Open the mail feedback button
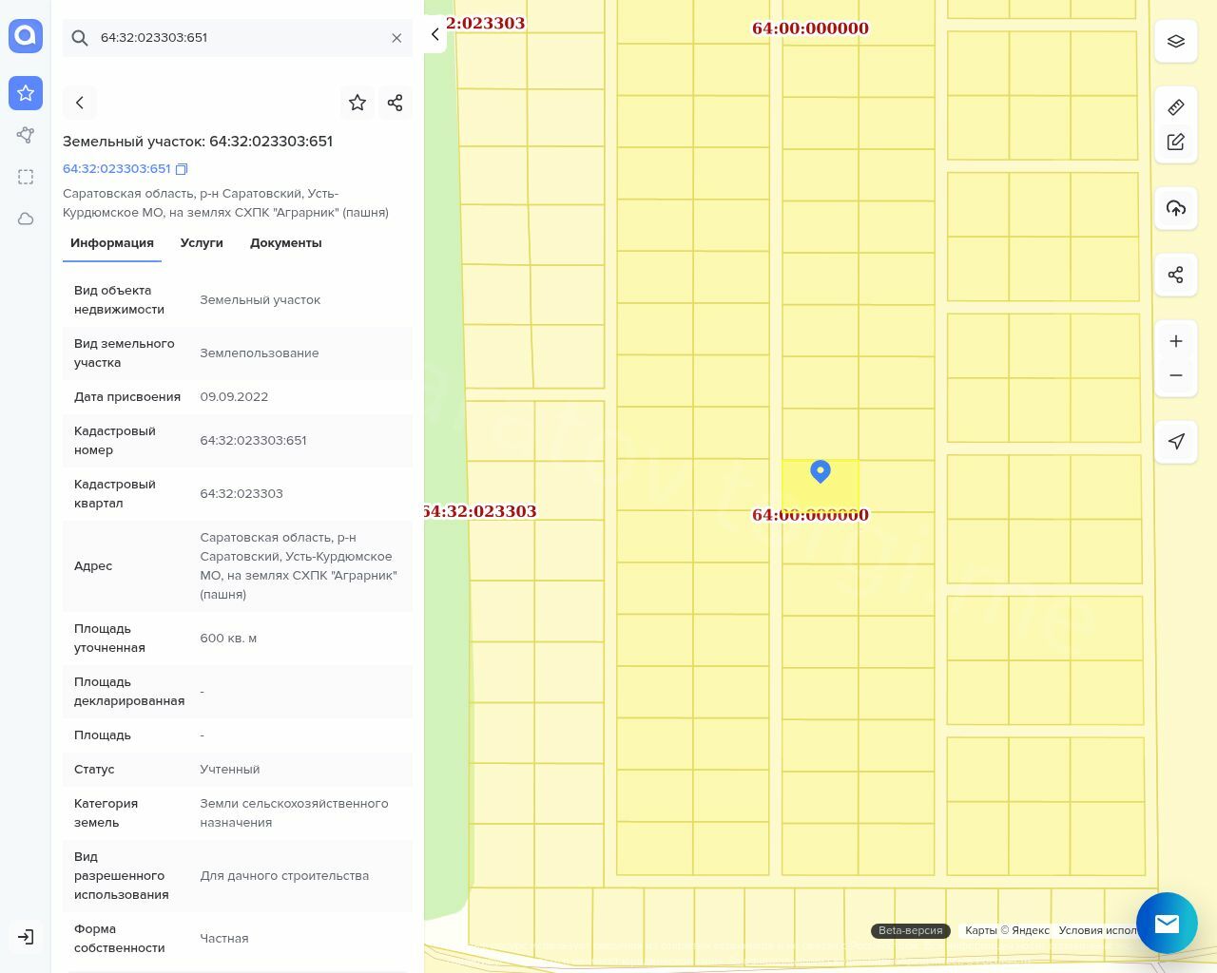 point(1167,923)
